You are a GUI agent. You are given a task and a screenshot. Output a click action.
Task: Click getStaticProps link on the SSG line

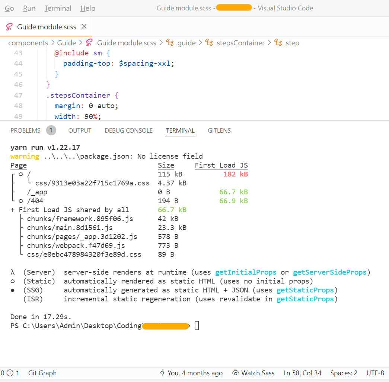click(305, 290)
